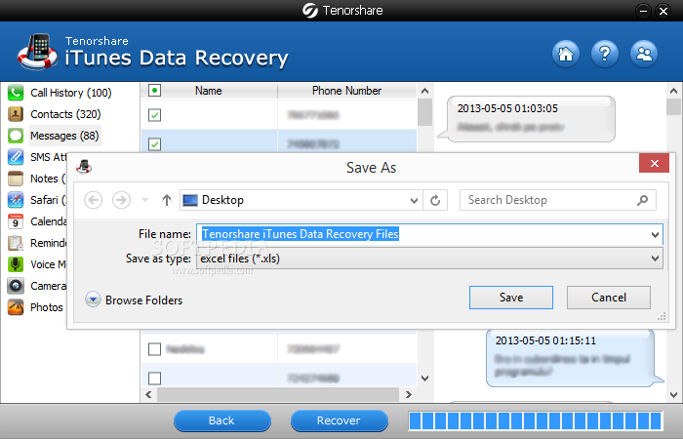The image size is (683, 439).
Task: Open recent locations dropdown arrow
Action: tap(145, 200)
